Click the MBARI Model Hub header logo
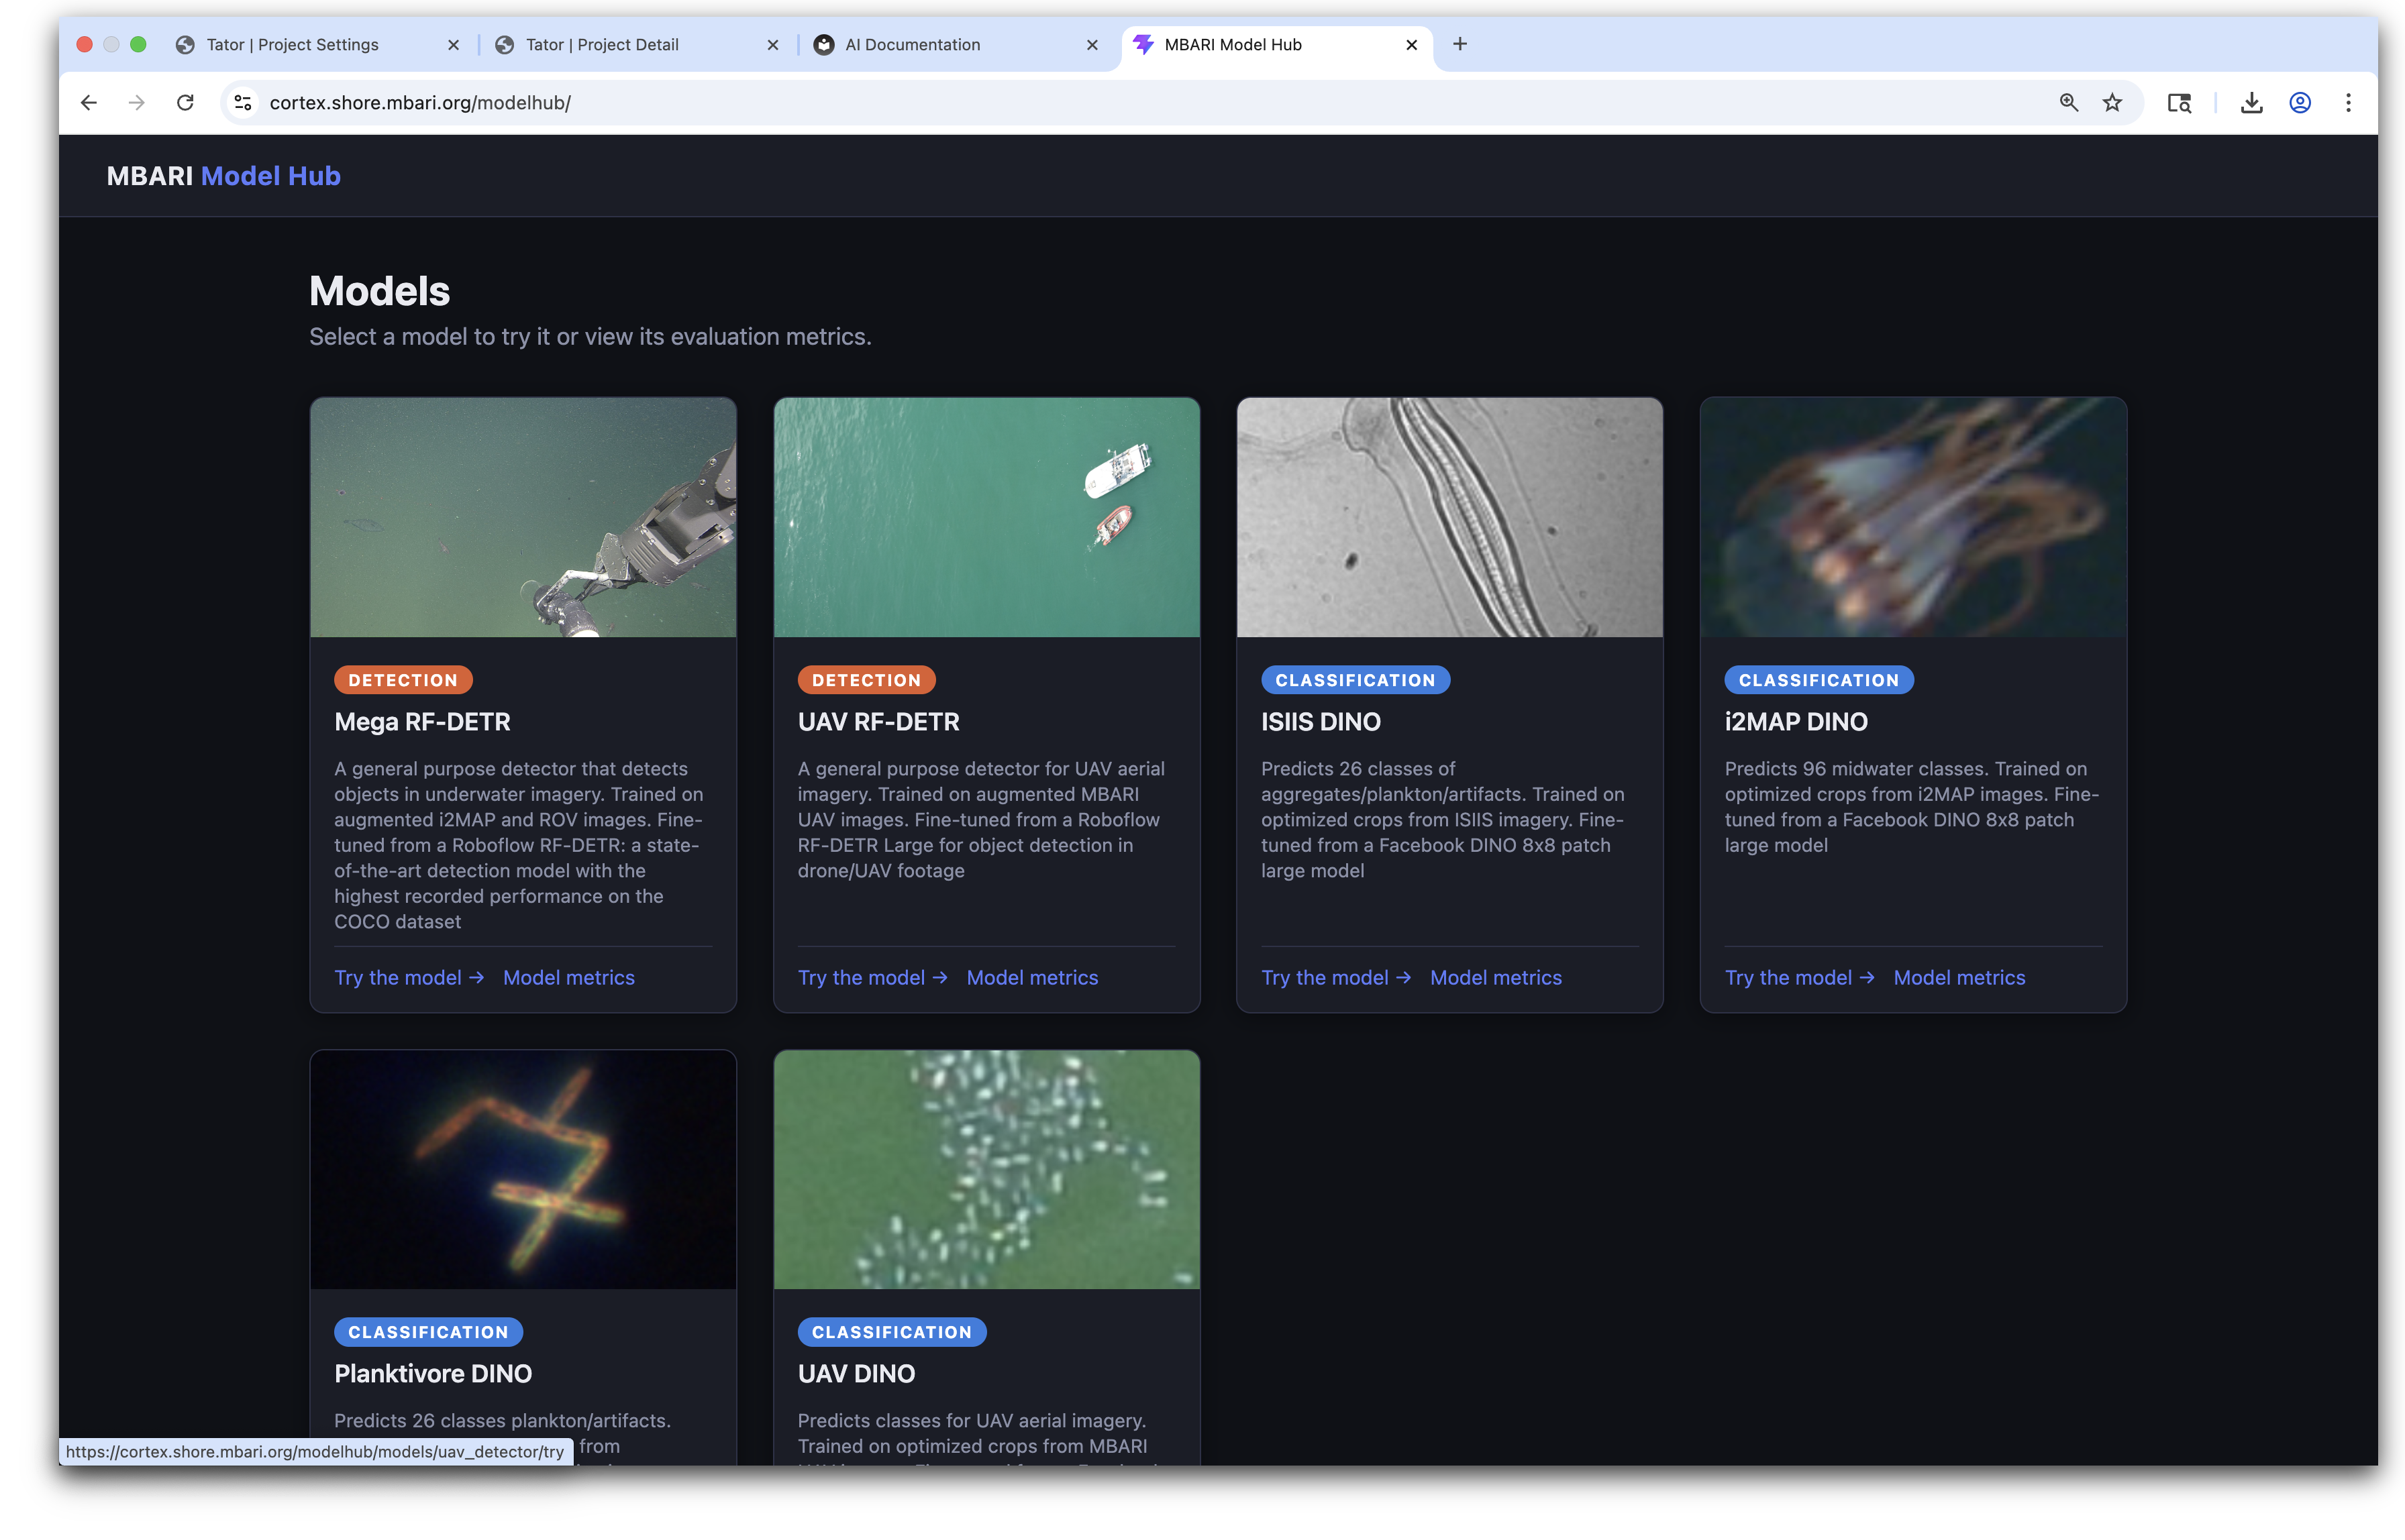This screenshot has height=1540, width=2405. click(x=223, y=176)
